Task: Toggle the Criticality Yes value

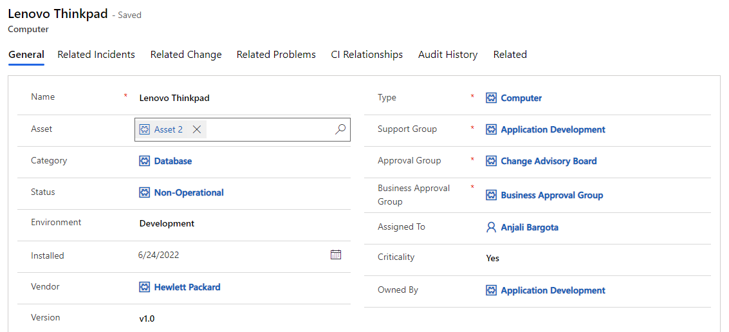Action: (x=493, y=258)
